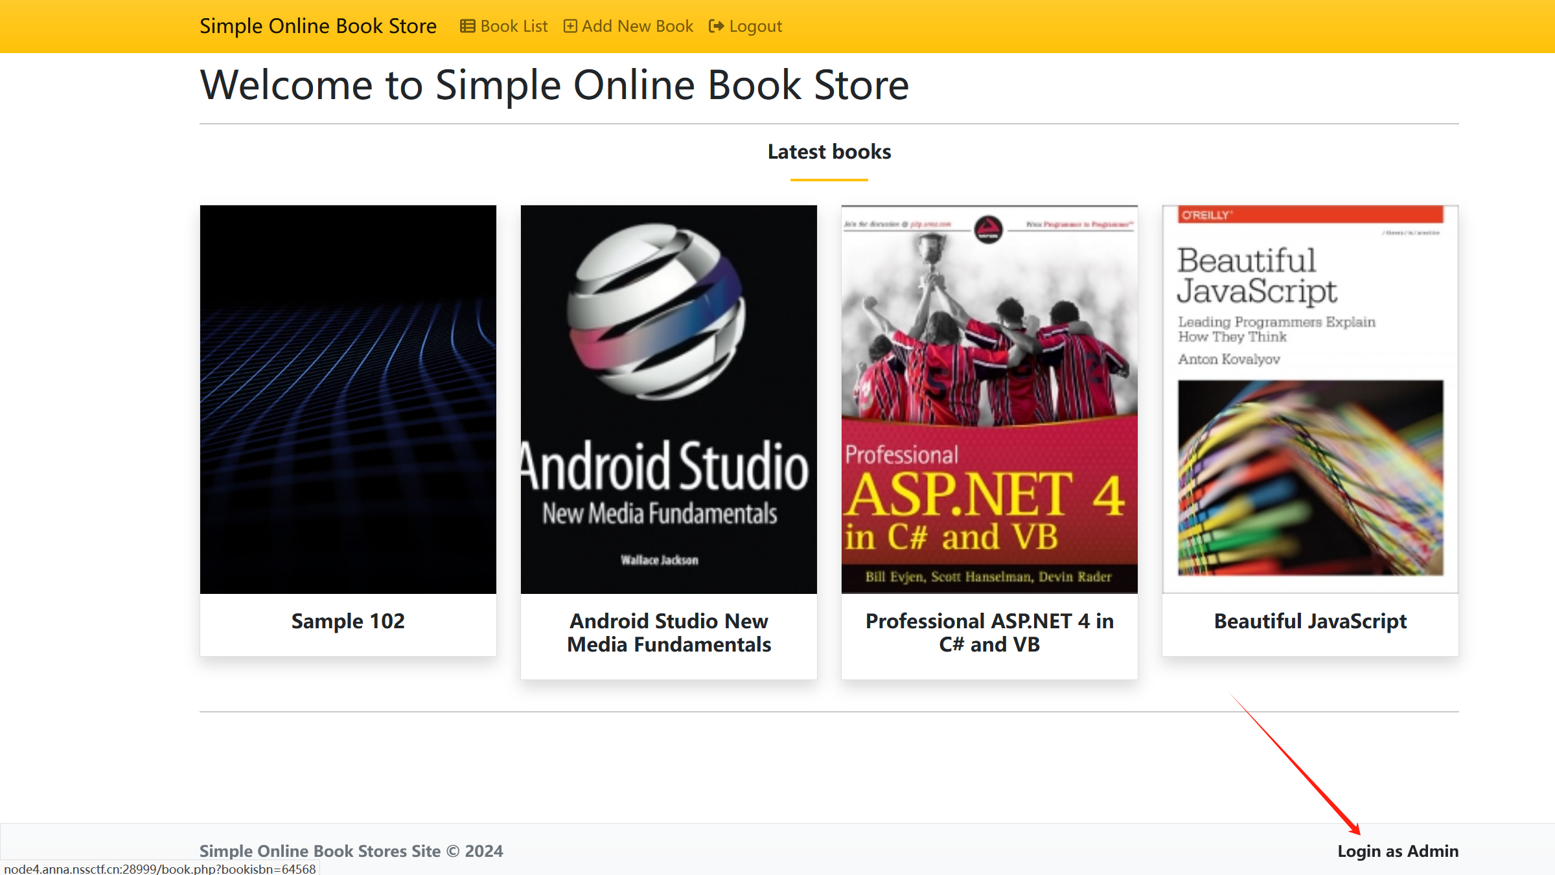Click the Beautiful JavaScript title text
The height and width of the screenshot is (875, 1555).
1310,621
